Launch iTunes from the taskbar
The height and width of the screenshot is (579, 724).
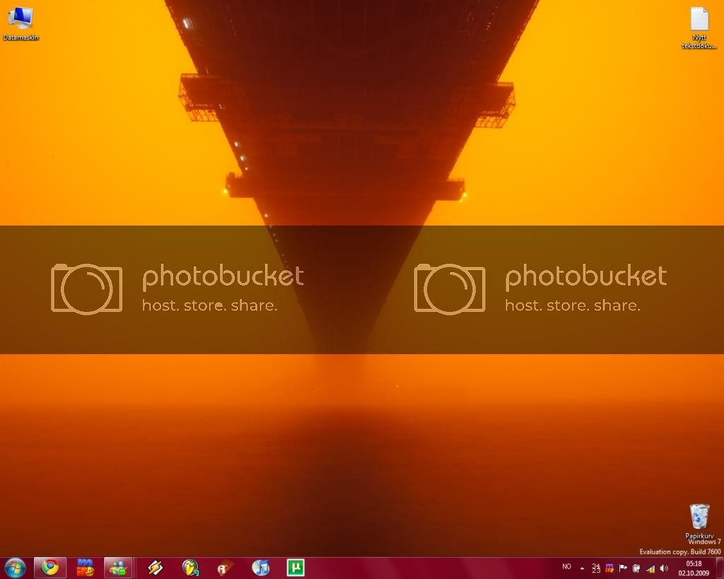tap(260, 568)
